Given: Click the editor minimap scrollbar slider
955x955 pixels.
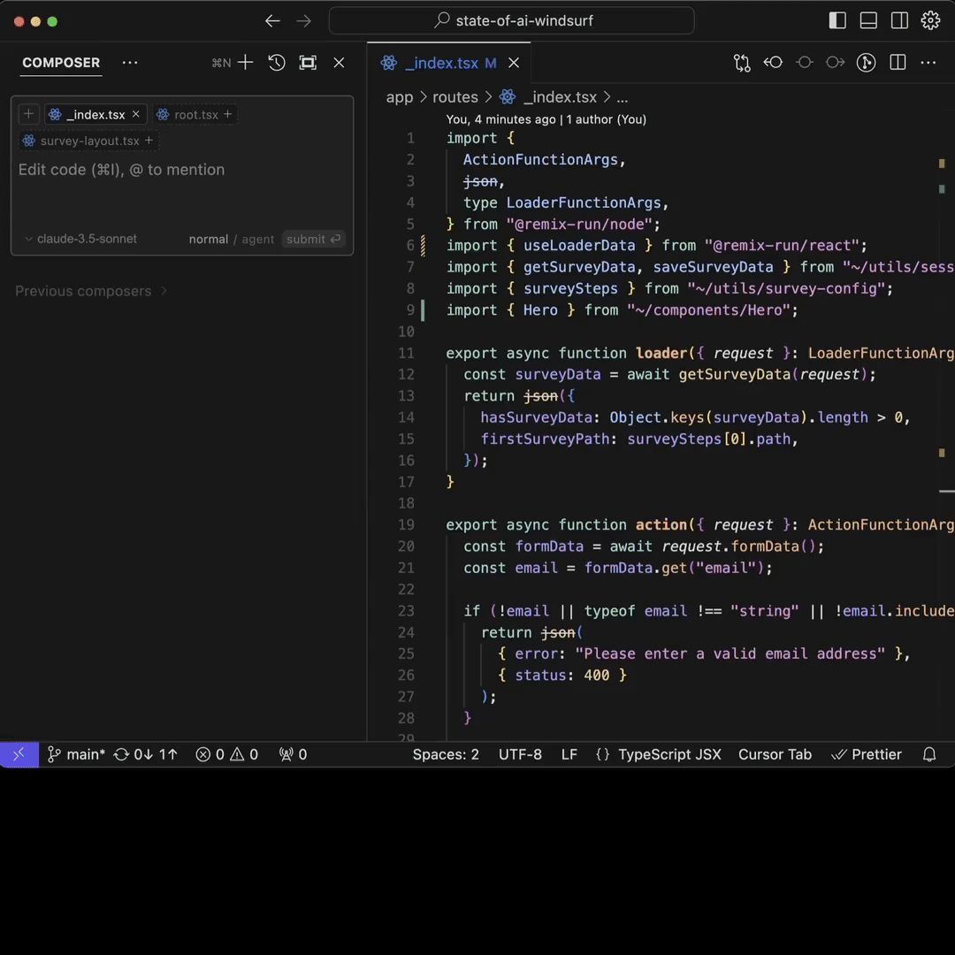Looking at the screenshot, I should click(946, 490).
